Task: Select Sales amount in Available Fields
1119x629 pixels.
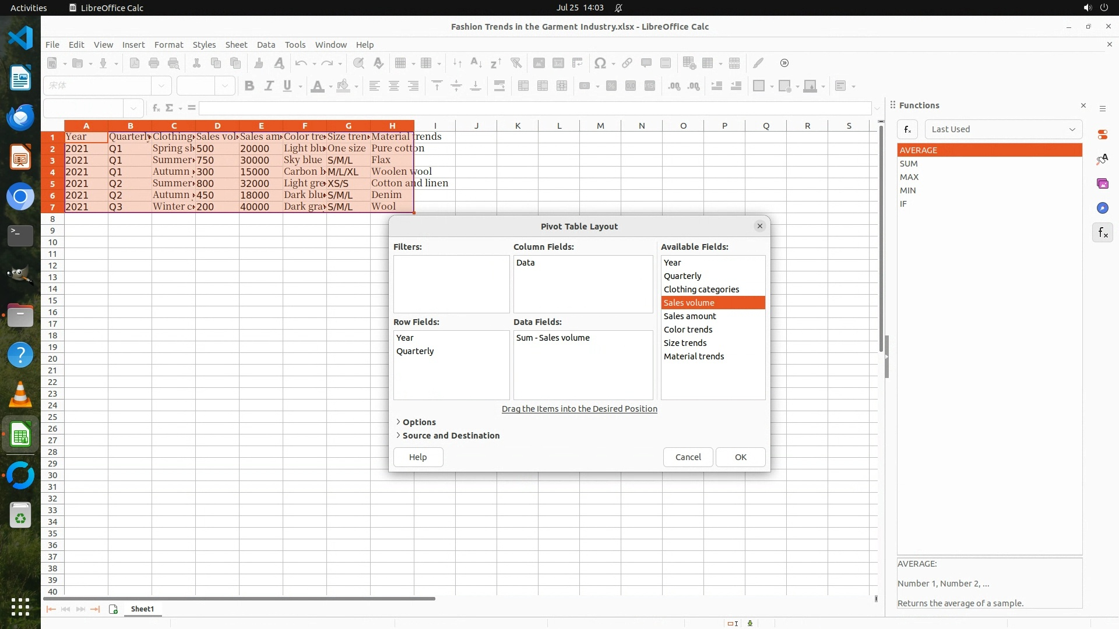Action: pos(689,316)
